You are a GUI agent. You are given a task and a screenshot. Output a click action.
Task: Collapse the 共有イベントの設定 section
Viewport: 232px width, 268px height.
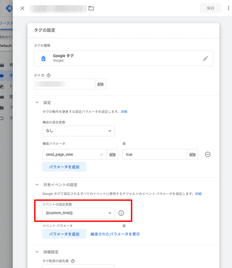37,185
